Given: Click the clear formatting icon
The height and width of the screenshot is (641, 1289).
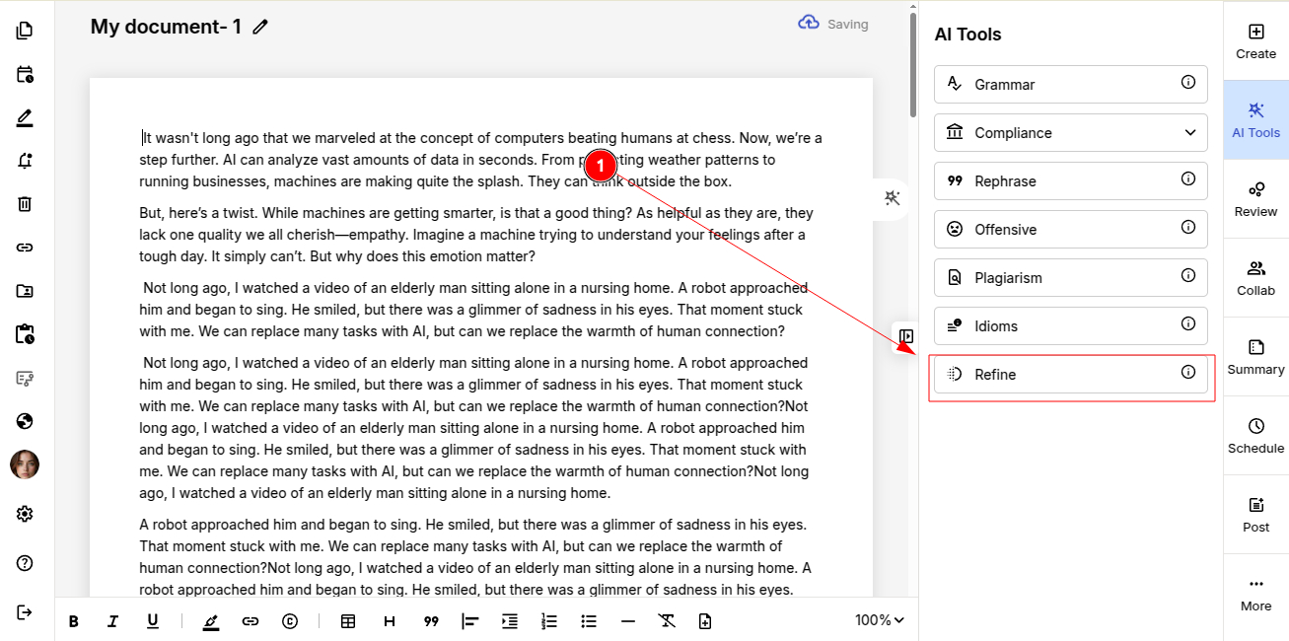Looking at the screenshot, I should point(667,621).
